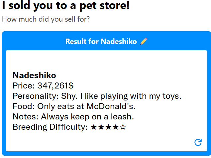
Task: Click the Notes line about a leash
Action: click(x=73, y=117)
